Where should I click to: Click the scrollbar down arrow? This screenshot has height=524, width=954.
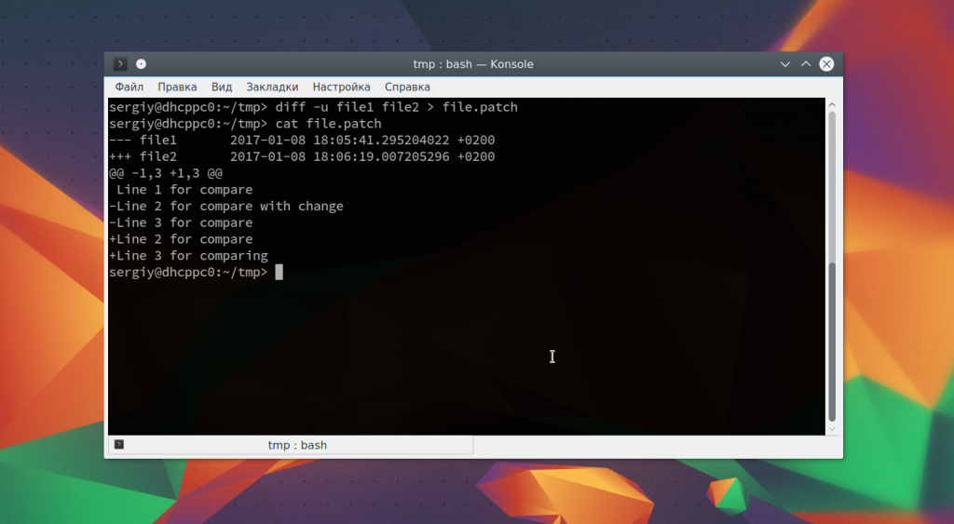(x=832, y=429)
